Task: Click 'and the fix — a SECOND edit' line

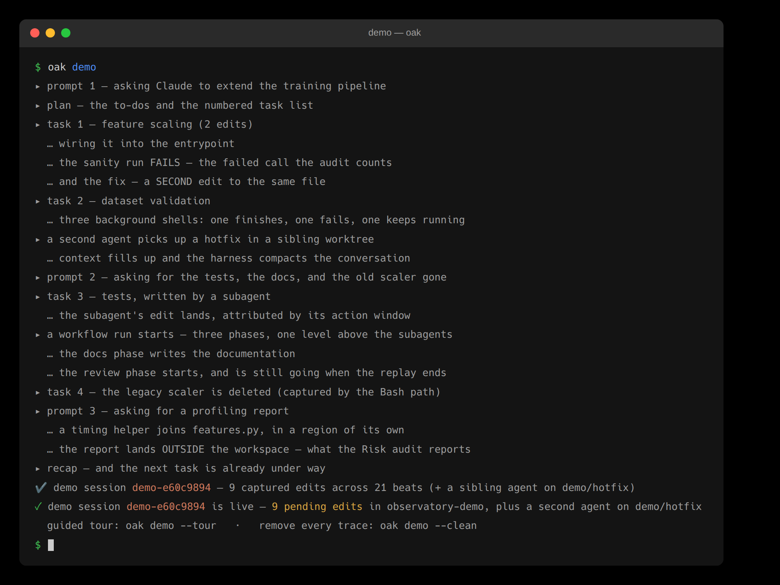Action: 186,182
